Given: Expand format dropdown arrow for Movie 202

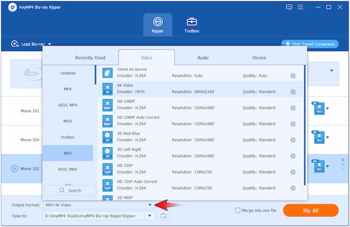Looking at the screenshot, I should (327, 166).
